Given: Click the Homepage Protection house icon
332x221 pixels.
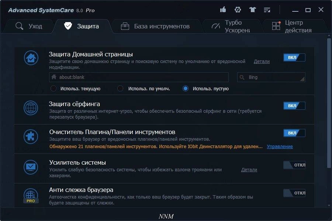Looking at the screenshot, I should [31, 58].
